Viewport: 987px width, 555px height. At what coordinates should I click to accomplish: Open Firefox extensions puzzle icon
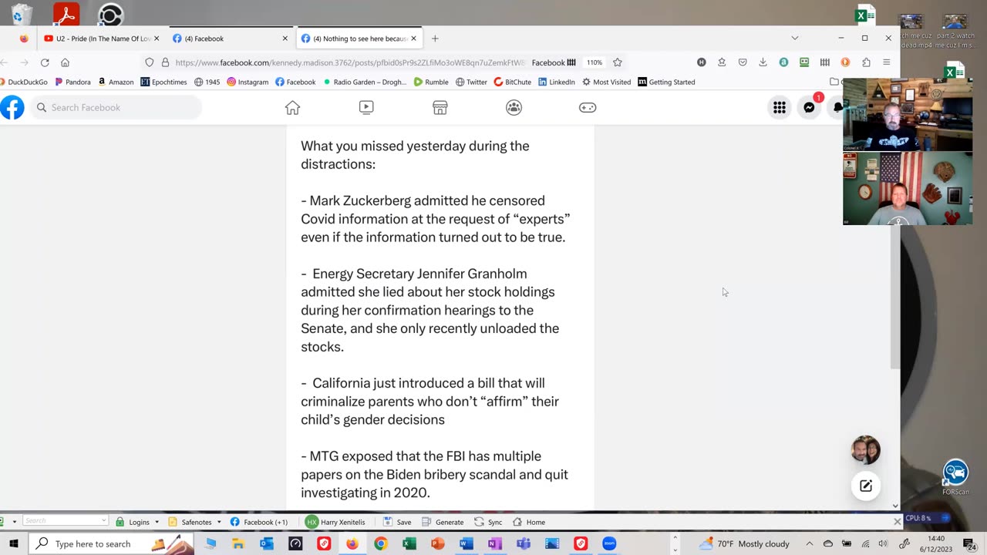866,62
